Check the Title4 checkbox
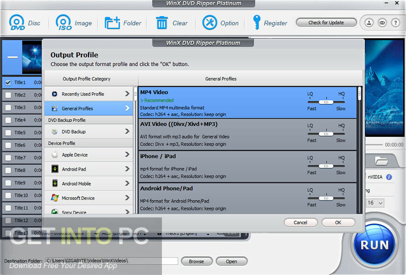The height and width of the screenshot is (275, 406). pyautogui.click(x=8, y=120)
